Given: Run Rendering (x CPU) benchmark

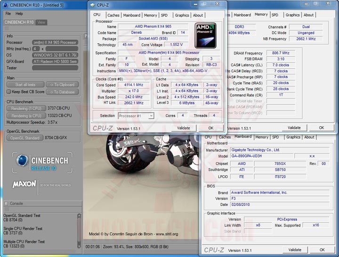Looking at the screenshot, I should tap(26, 116).
